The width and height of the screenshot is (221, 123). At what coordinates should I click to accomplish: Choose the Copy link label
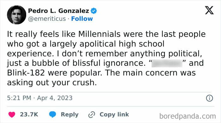114,115
